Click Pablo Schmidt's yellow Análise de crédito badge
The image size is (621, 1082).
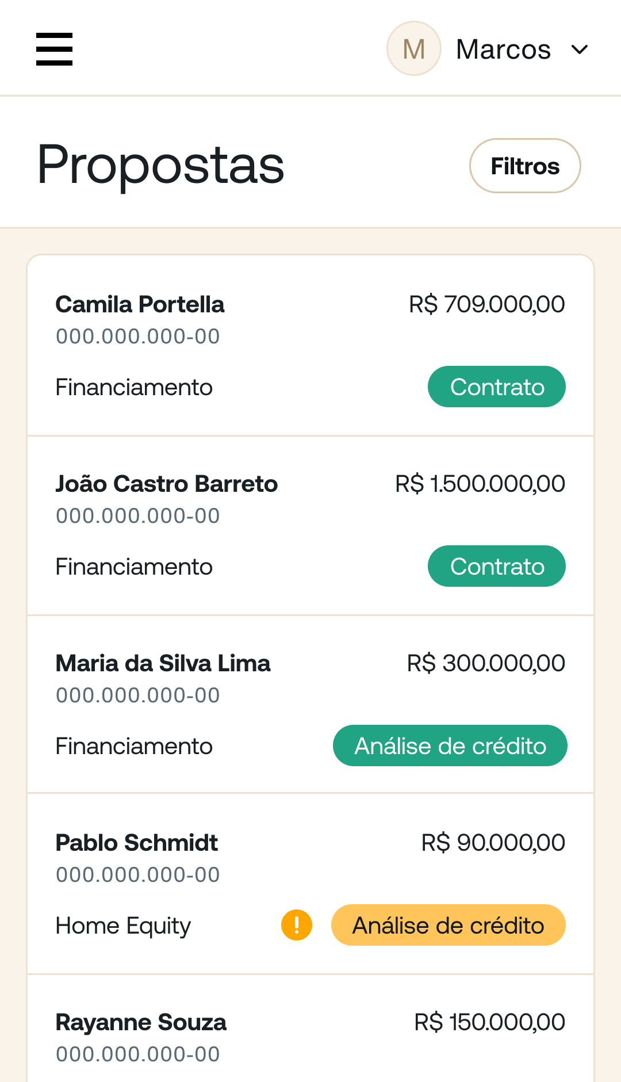click(x=448, y=925)
